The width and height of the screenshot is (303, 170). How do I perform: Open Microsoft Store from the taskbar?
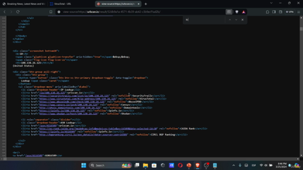pos(154,165)
